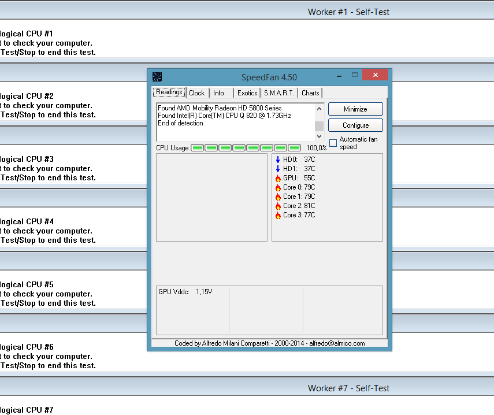The height and width of the screenshot is (415, 494).
Task: Click the 'Coded by Alfredo Milani Comparetti' status bar
Action: [270, 343]
